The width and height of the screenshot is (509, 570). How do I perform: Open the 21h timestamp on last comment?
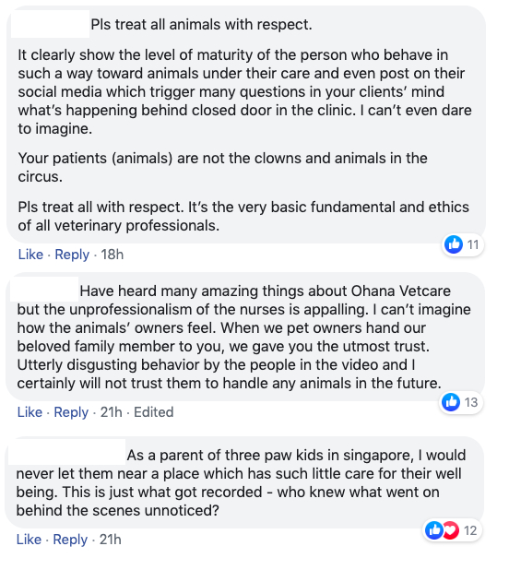111,540
